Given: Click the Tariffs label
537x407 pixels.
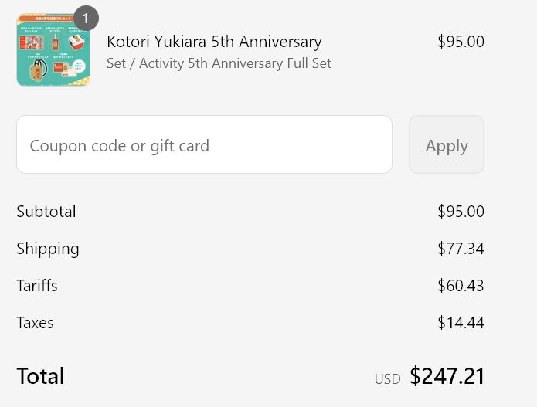Looking at the screenshot, I should [x=37, y=286].
